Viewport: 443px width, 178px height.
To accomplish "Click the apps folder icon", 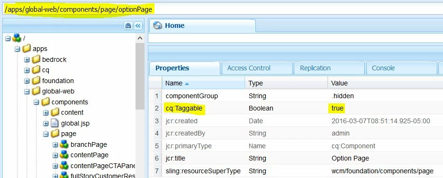I will (x=27, y=49).
